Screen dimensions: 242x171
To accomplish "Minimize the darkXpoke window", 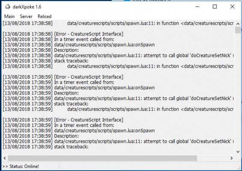I will click(198, 7).
